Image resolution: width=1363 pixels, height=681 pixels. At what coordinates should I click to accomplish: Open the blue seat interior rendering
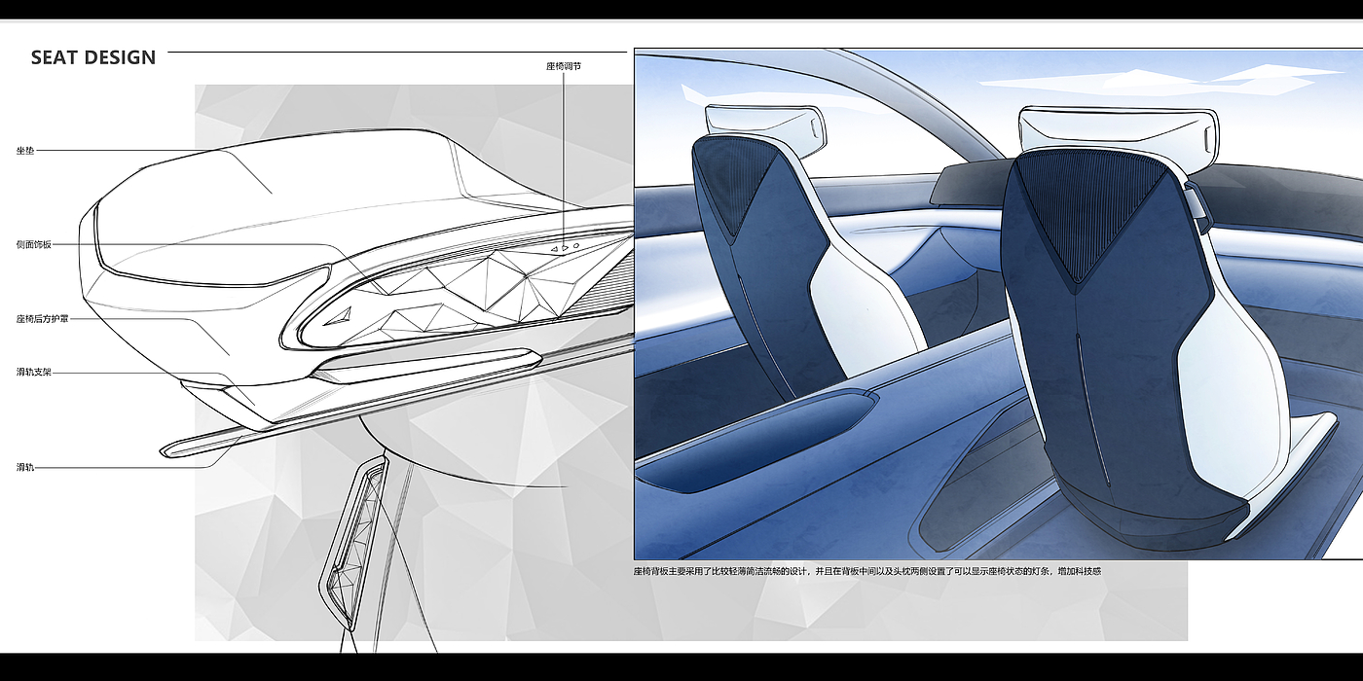click(998, 304)
